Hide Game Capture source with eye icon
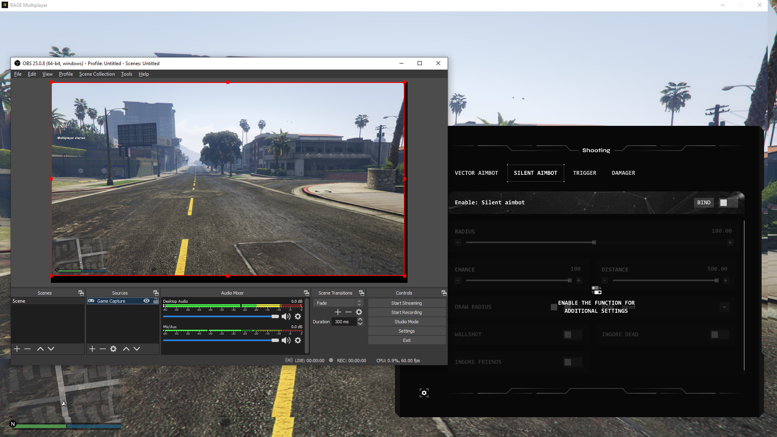 tap(146, 301)
